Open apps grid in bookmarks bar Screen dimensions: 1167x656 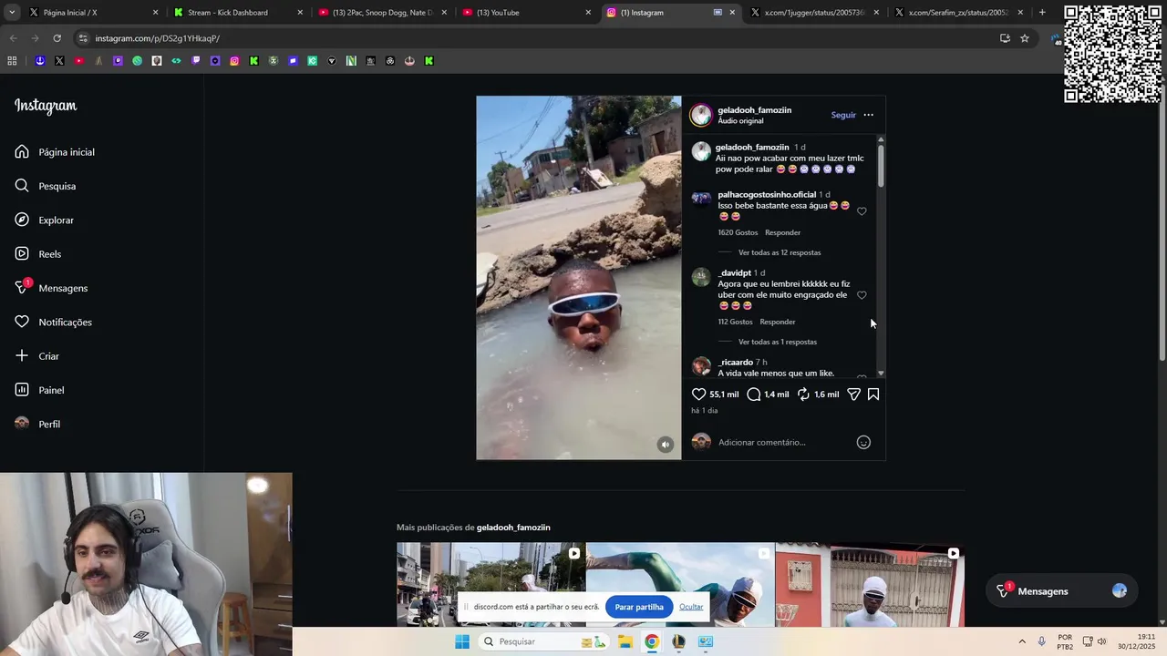[12, 61]
